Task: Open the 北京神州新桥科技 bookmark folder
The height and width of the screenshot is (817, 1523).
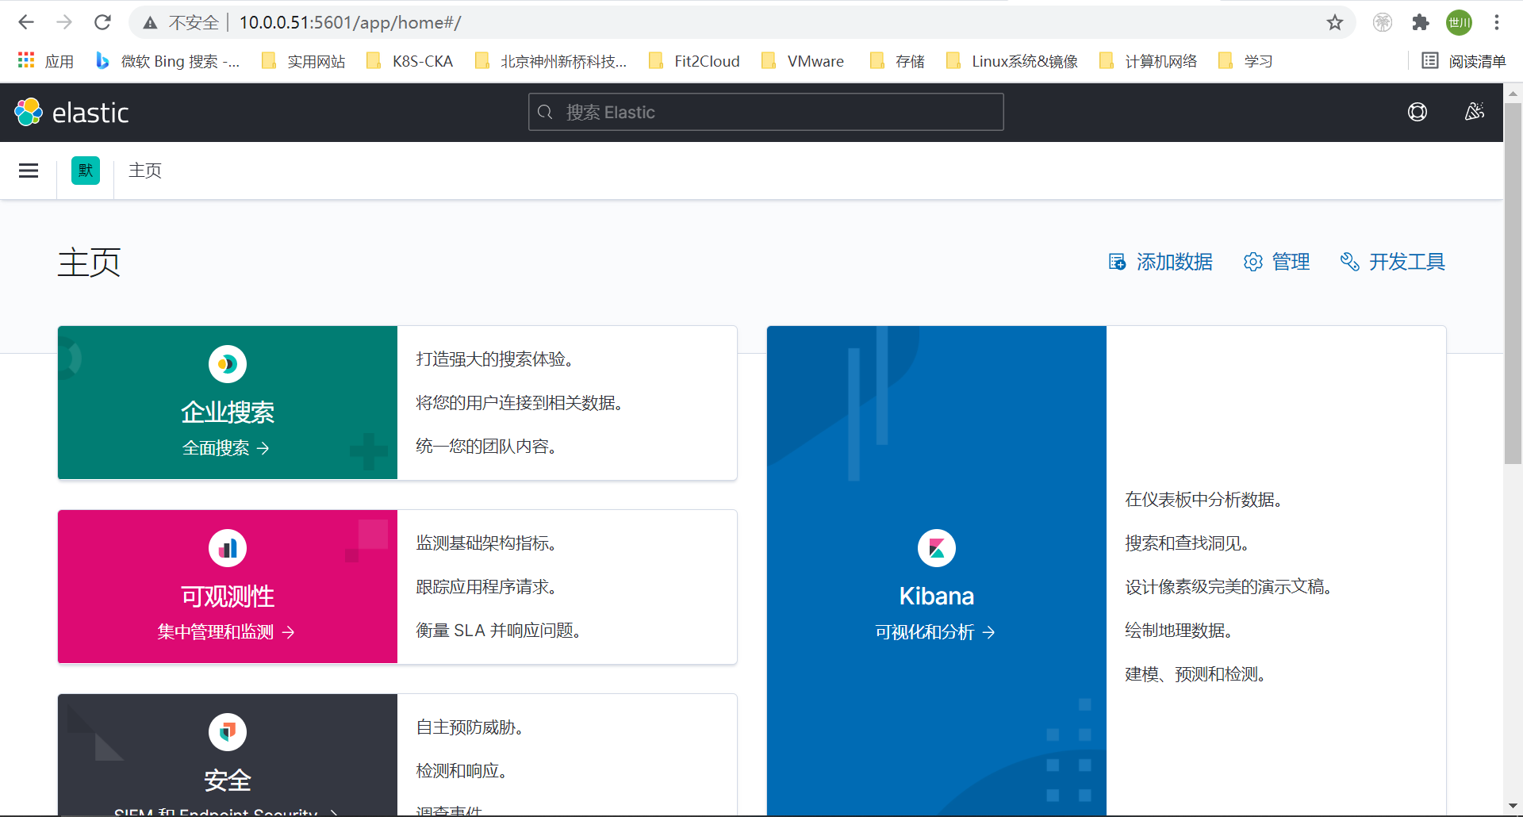Action: tap(551, 61)
